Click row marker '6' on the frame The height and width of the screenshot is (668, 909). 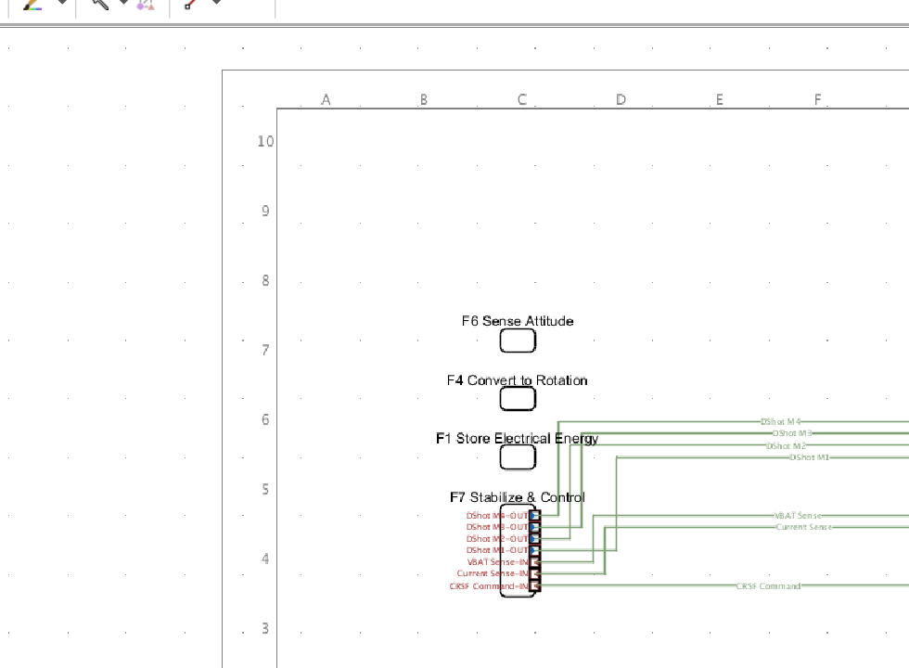pyautogui.click(x=265, y=419)
